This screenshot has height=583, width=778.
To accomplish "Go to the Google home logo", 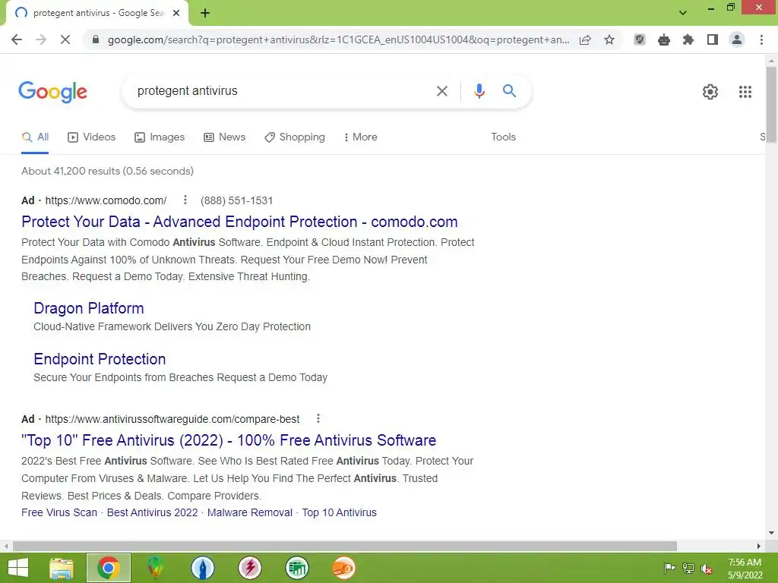I will point(53,92).
